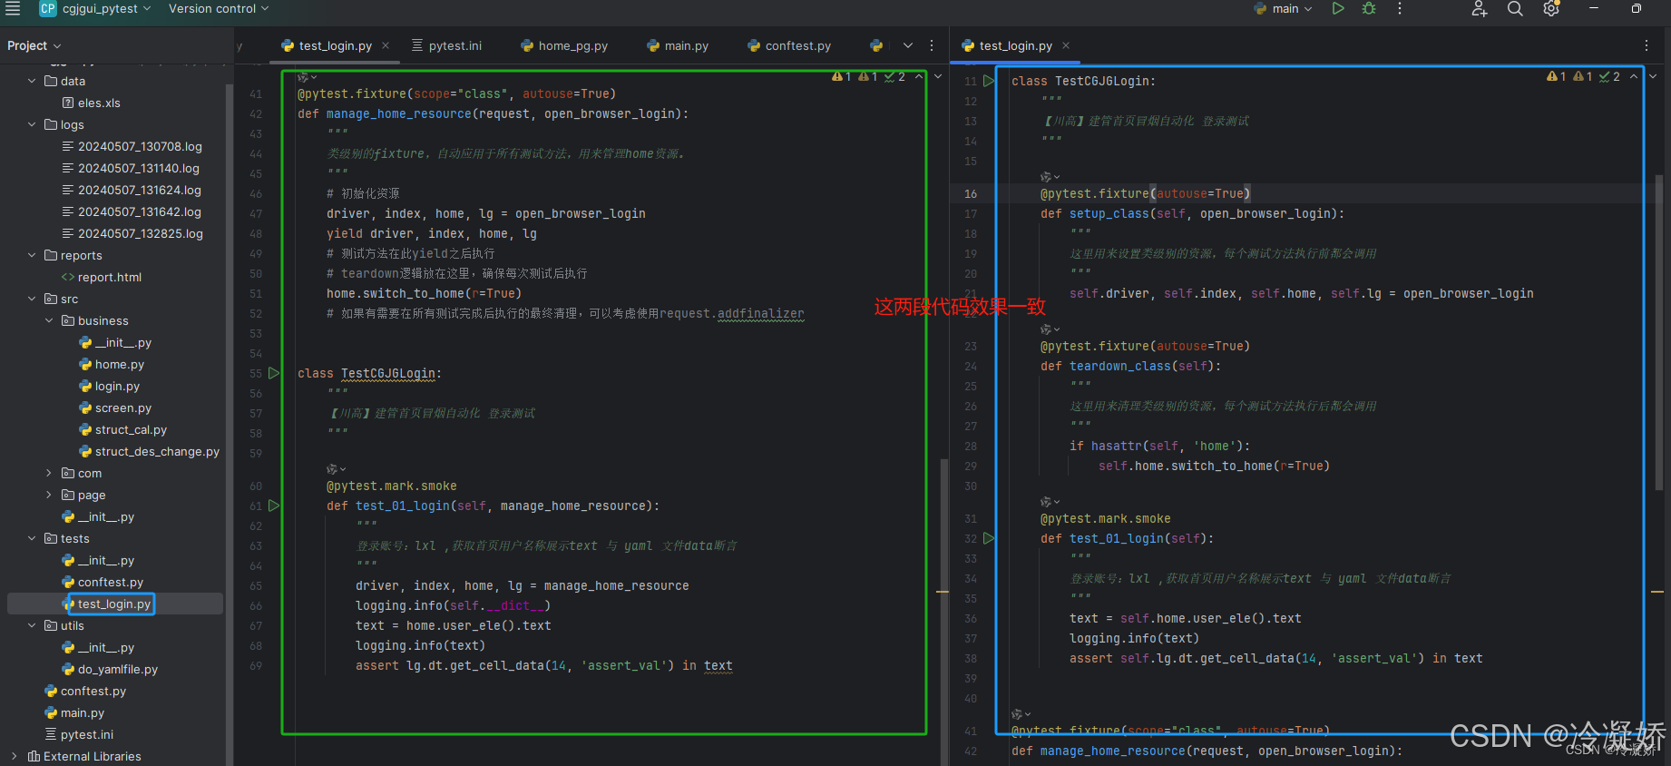
Task: Click right editor vertical scrollbar
Action: point(1659,331)
